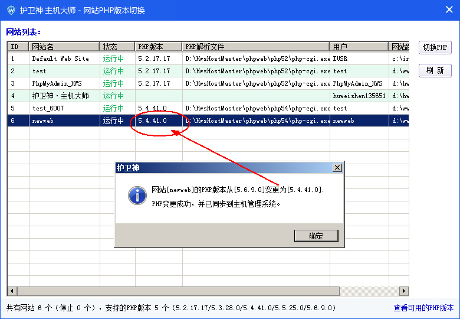Select the Default Web Site row
Viewport: 460px width, 319px height.
tap(60, 58)
